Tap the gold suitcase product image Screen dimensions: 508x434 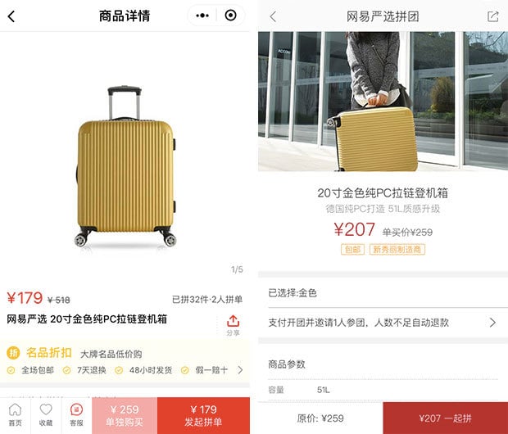[125, 167]
